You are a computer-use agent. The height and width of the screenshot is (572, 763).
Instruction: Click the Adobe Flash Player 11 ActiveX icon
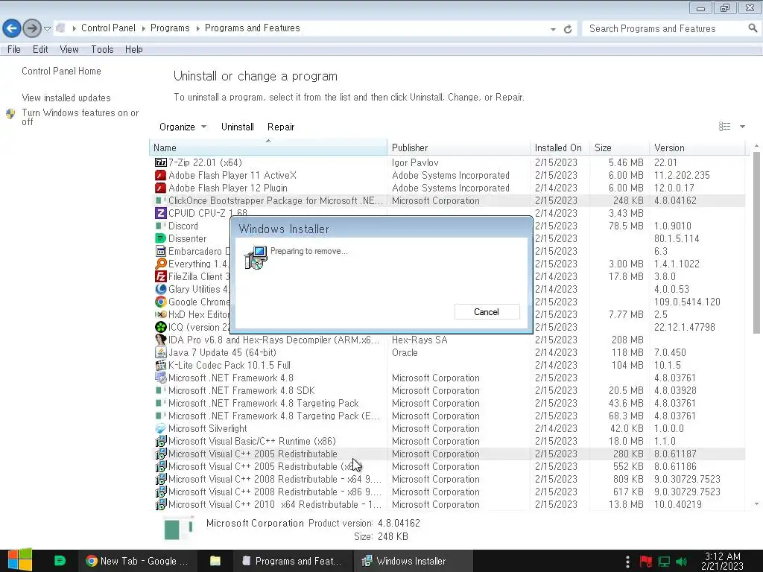[161, 175]
